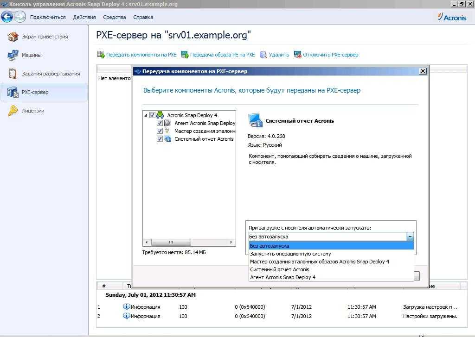The image size is (475, 337).
Task: Click the Удалить link
Action: (x=279, y=55)
